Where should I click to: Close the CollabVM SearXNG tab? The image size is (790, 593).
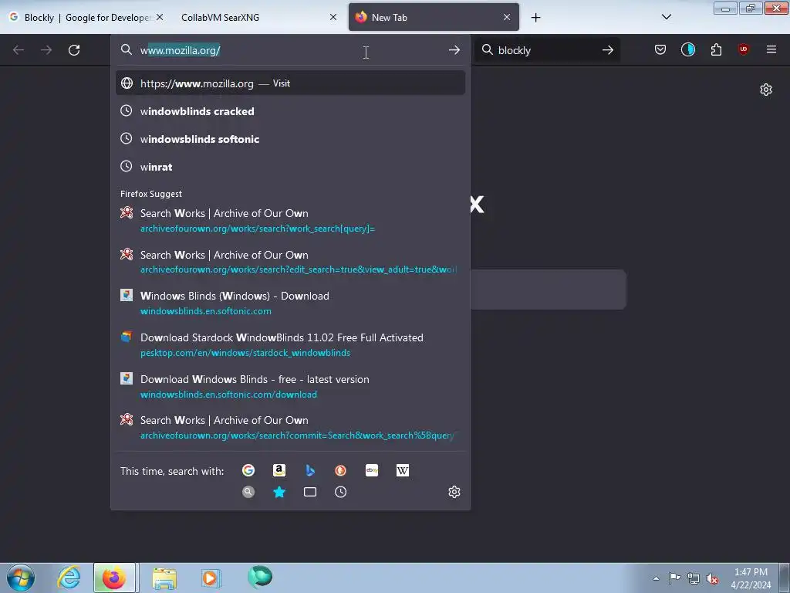point(333,17)
